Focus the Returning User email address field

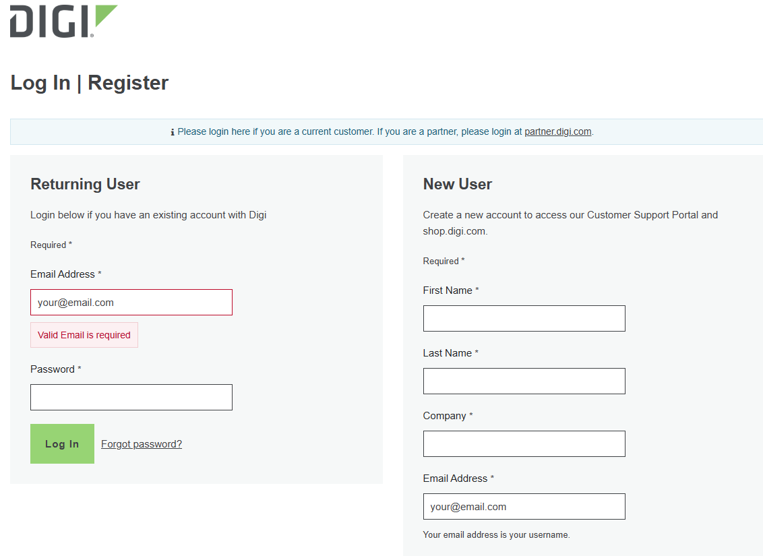131,303
